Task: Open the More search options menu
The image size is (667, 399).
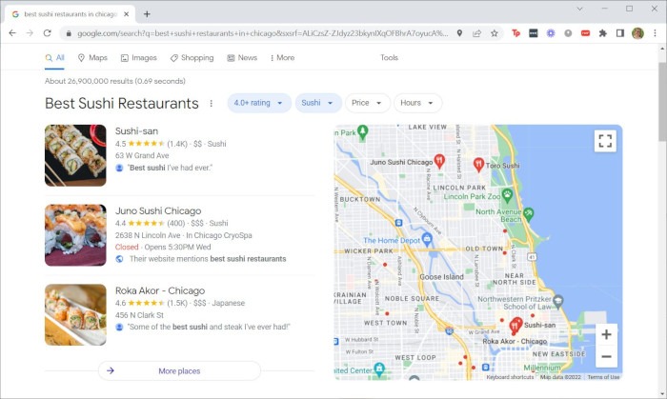Action: coord(282,58)
